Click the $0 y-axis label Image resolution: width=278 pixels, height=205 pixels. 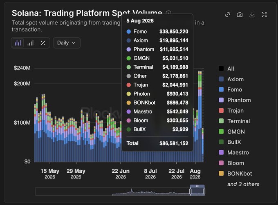click(x=27, y=161)
